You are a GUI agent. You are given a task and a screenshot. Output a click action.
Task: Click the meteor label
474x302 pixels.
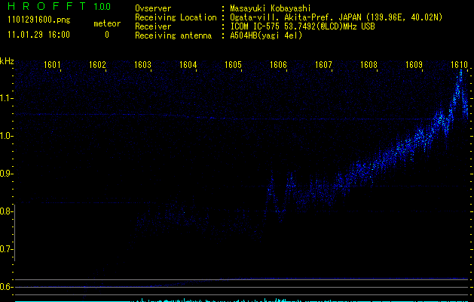(x=107, y=23)
